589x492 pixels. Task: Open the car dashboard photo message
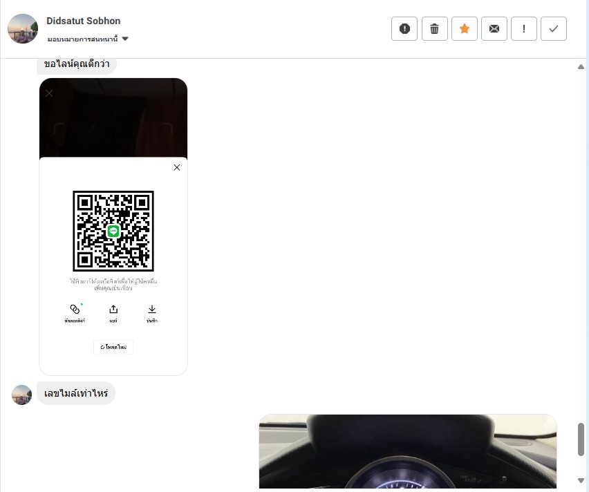click(x=408, y=451)
